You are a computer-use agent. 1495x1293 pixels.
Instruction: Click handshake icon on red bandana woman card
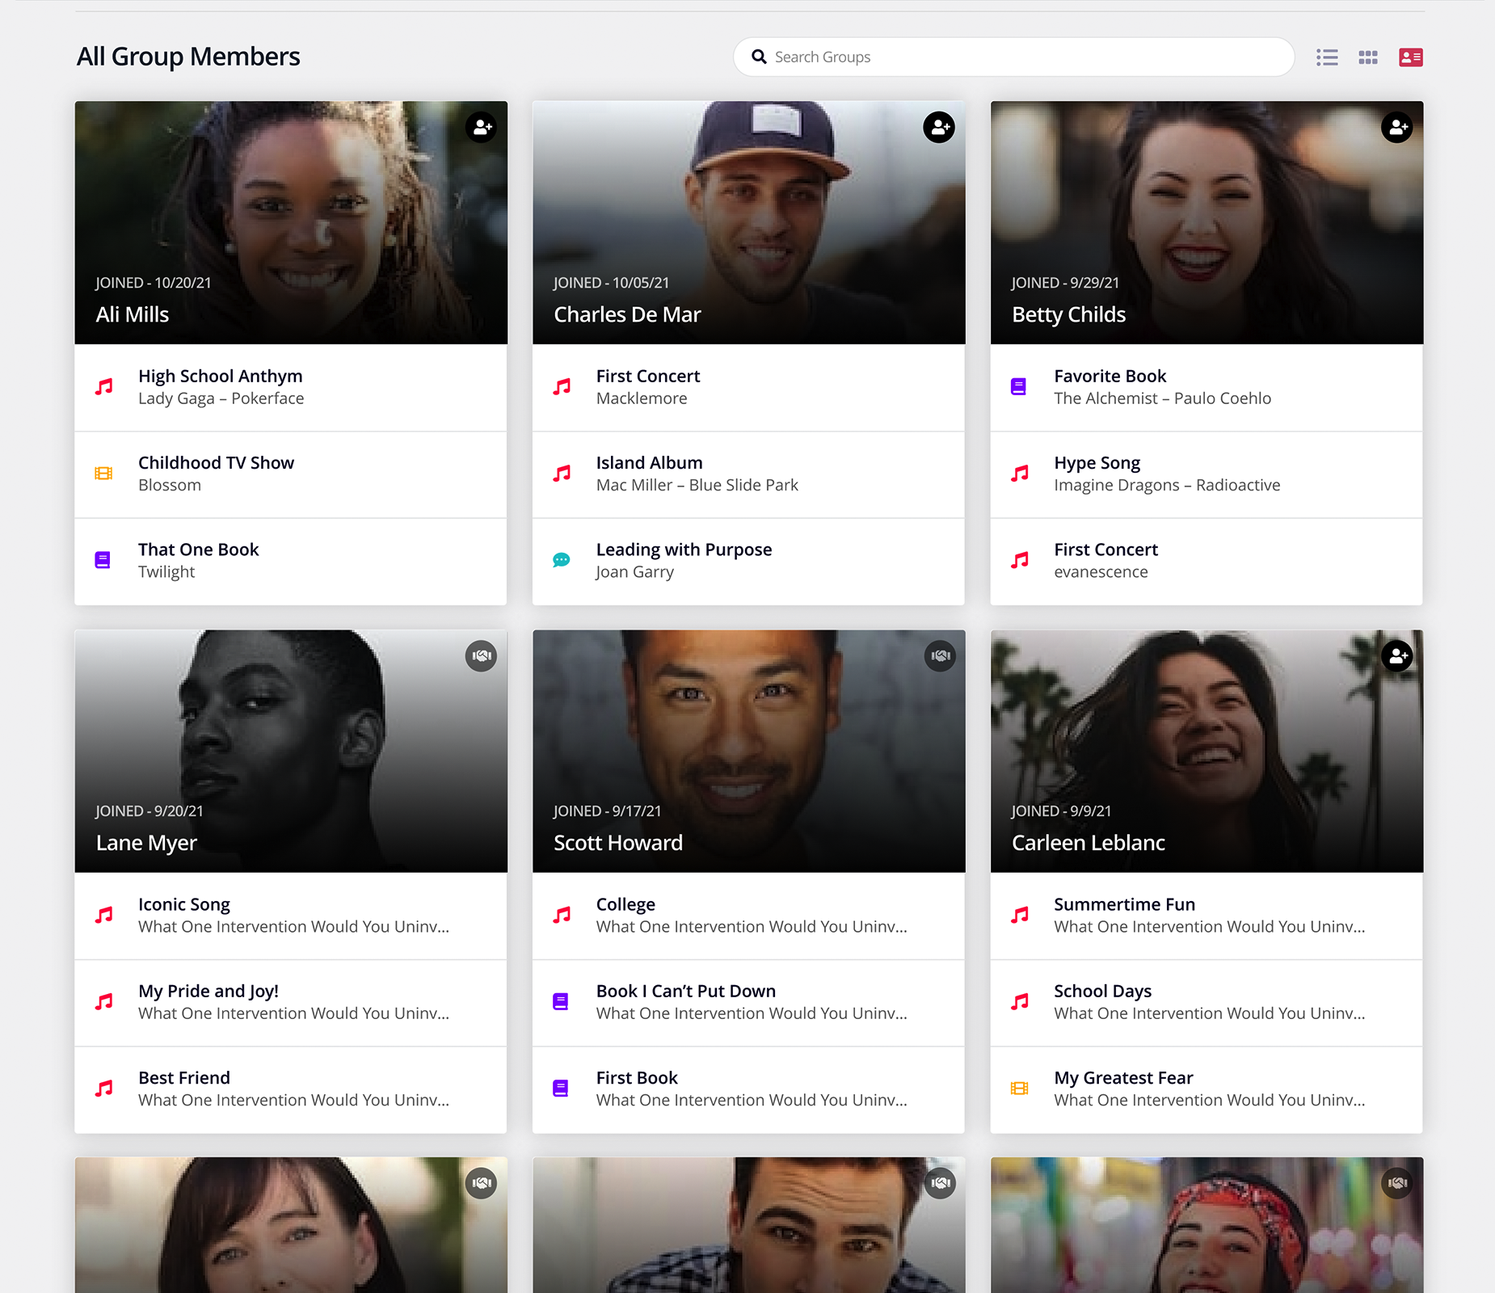coord(1397,1183)
